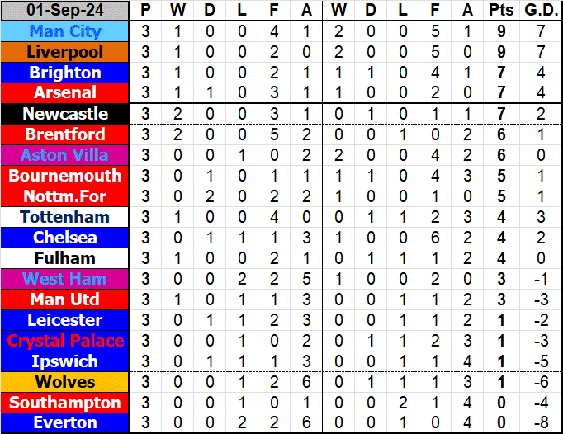Image resolution: width=563 pixels, height=434 pixels.
Task: Click the Chelsea row label
Action: tap(65, 238)
